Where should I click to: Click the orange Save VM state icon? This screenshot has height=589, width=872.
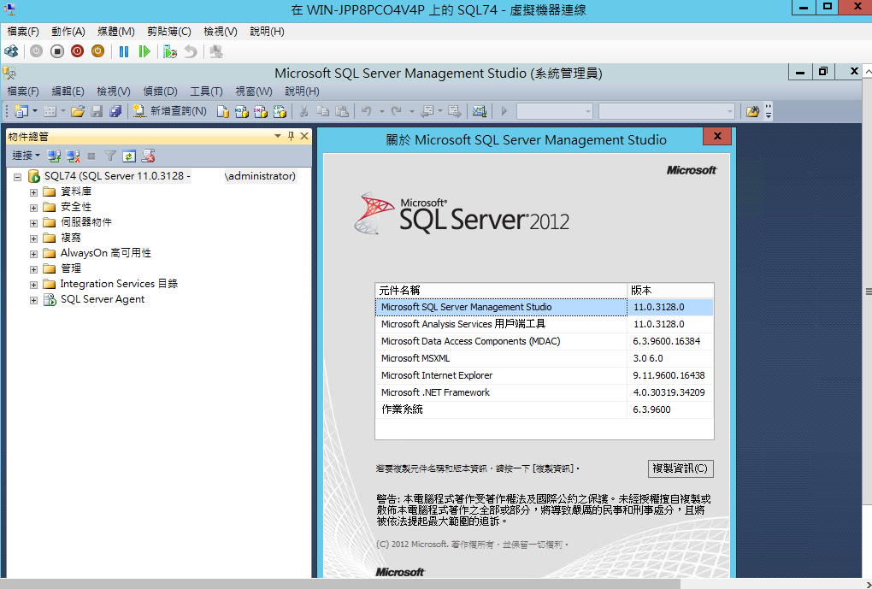(97, 52)
